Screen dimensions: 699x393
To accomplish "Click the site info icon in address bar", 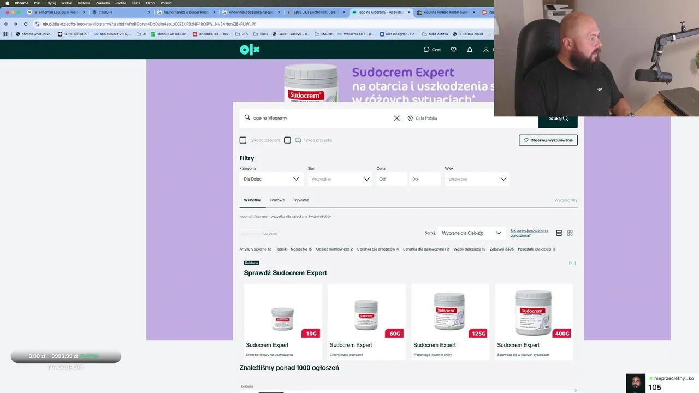I will point(37,24).
